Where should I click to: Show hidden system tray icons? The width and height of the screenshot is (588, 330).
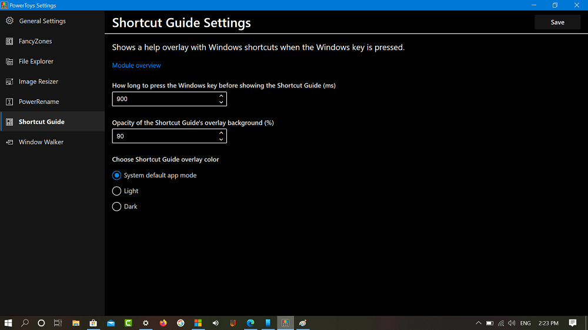tap(479, 323)
